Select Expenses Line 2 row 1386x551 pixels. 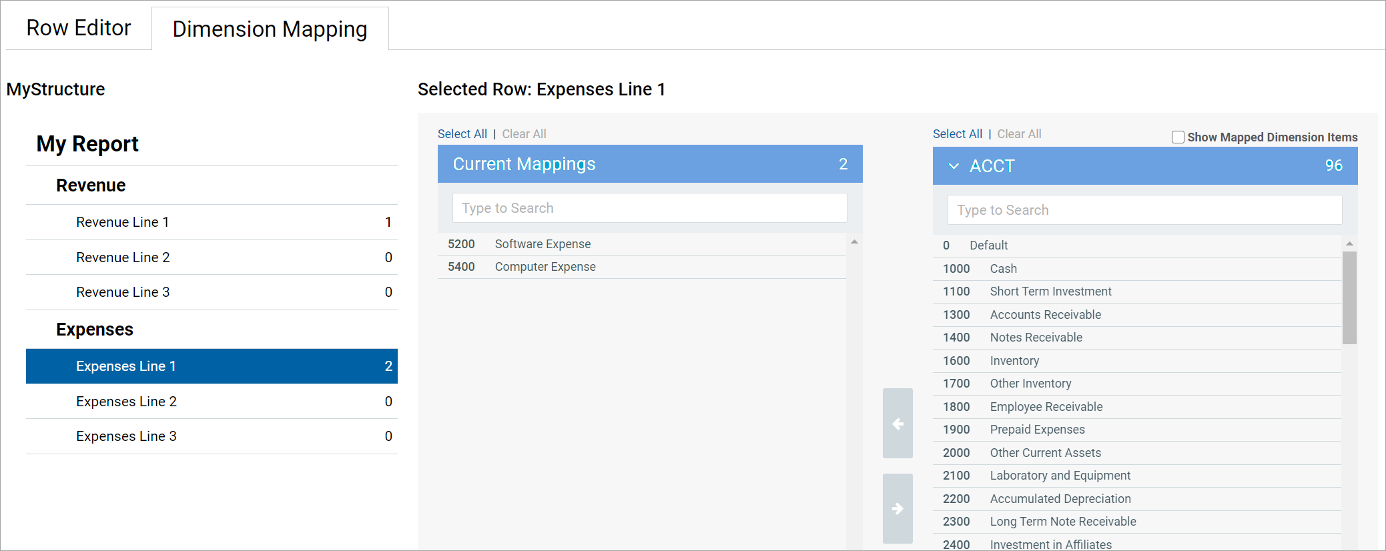pyautogui.click(x=212, y=402)
